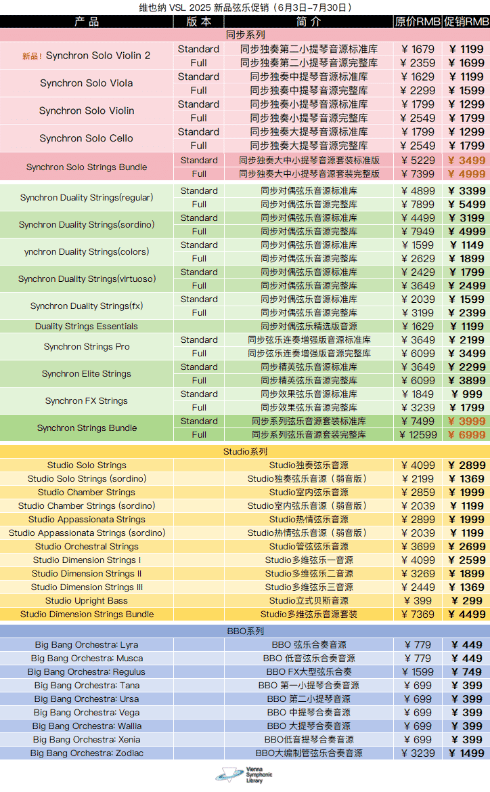Click the promo price ¥ 749
The image size is (490, 792).
tap(467, 672)
